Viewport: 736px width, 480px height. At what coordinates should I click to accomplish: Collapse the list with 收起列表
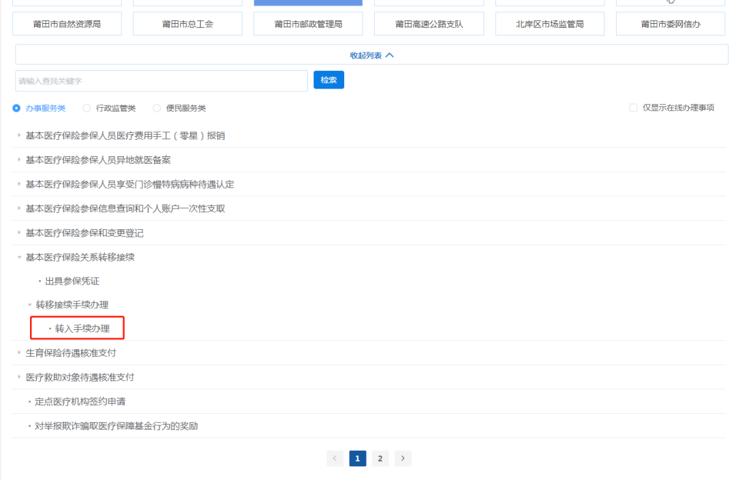[371, 55]
